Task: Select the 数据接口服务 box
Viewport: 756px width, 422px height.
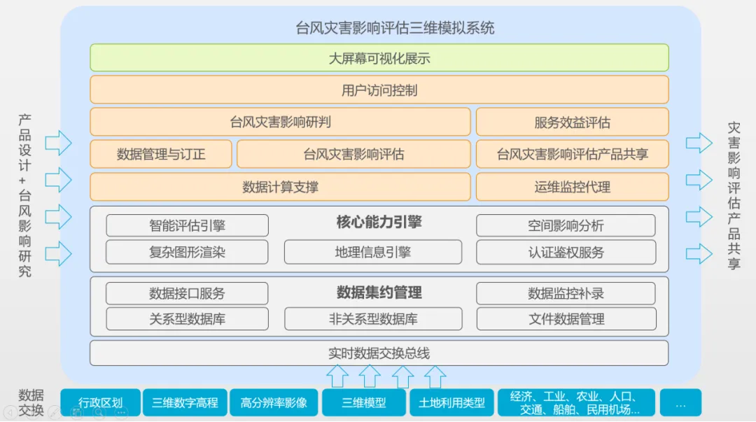Action: point(187,293)
